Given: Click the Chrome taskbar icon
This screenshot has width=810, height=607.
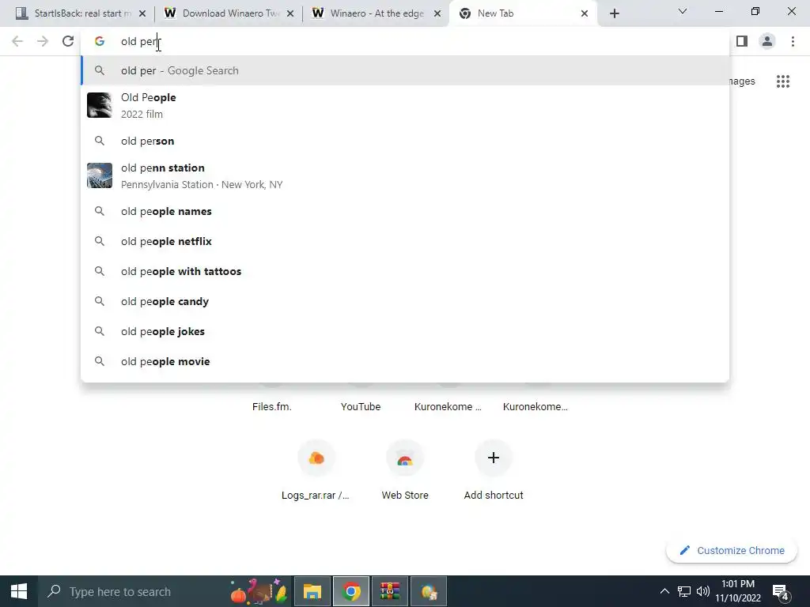Looking at the screenshot, I should (351, 591).
